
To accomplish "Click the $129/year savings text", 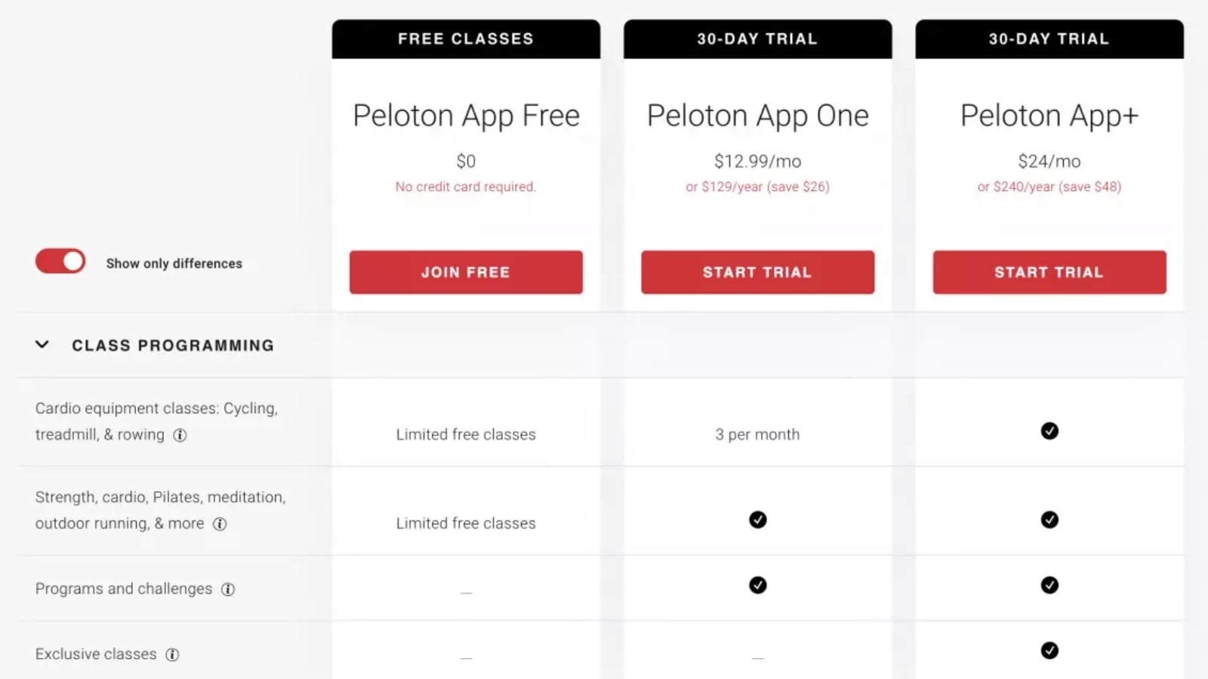I will (x=757, y=187).
